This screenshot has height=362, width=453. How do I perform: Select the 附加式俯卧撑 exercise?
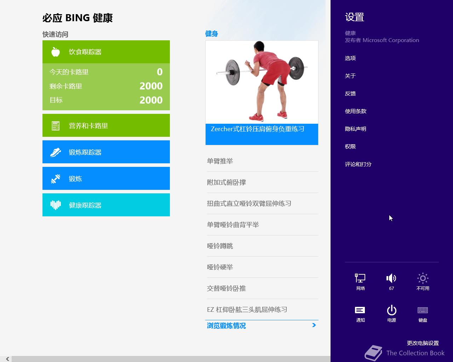pyautogui.click(x=263, y=182)
